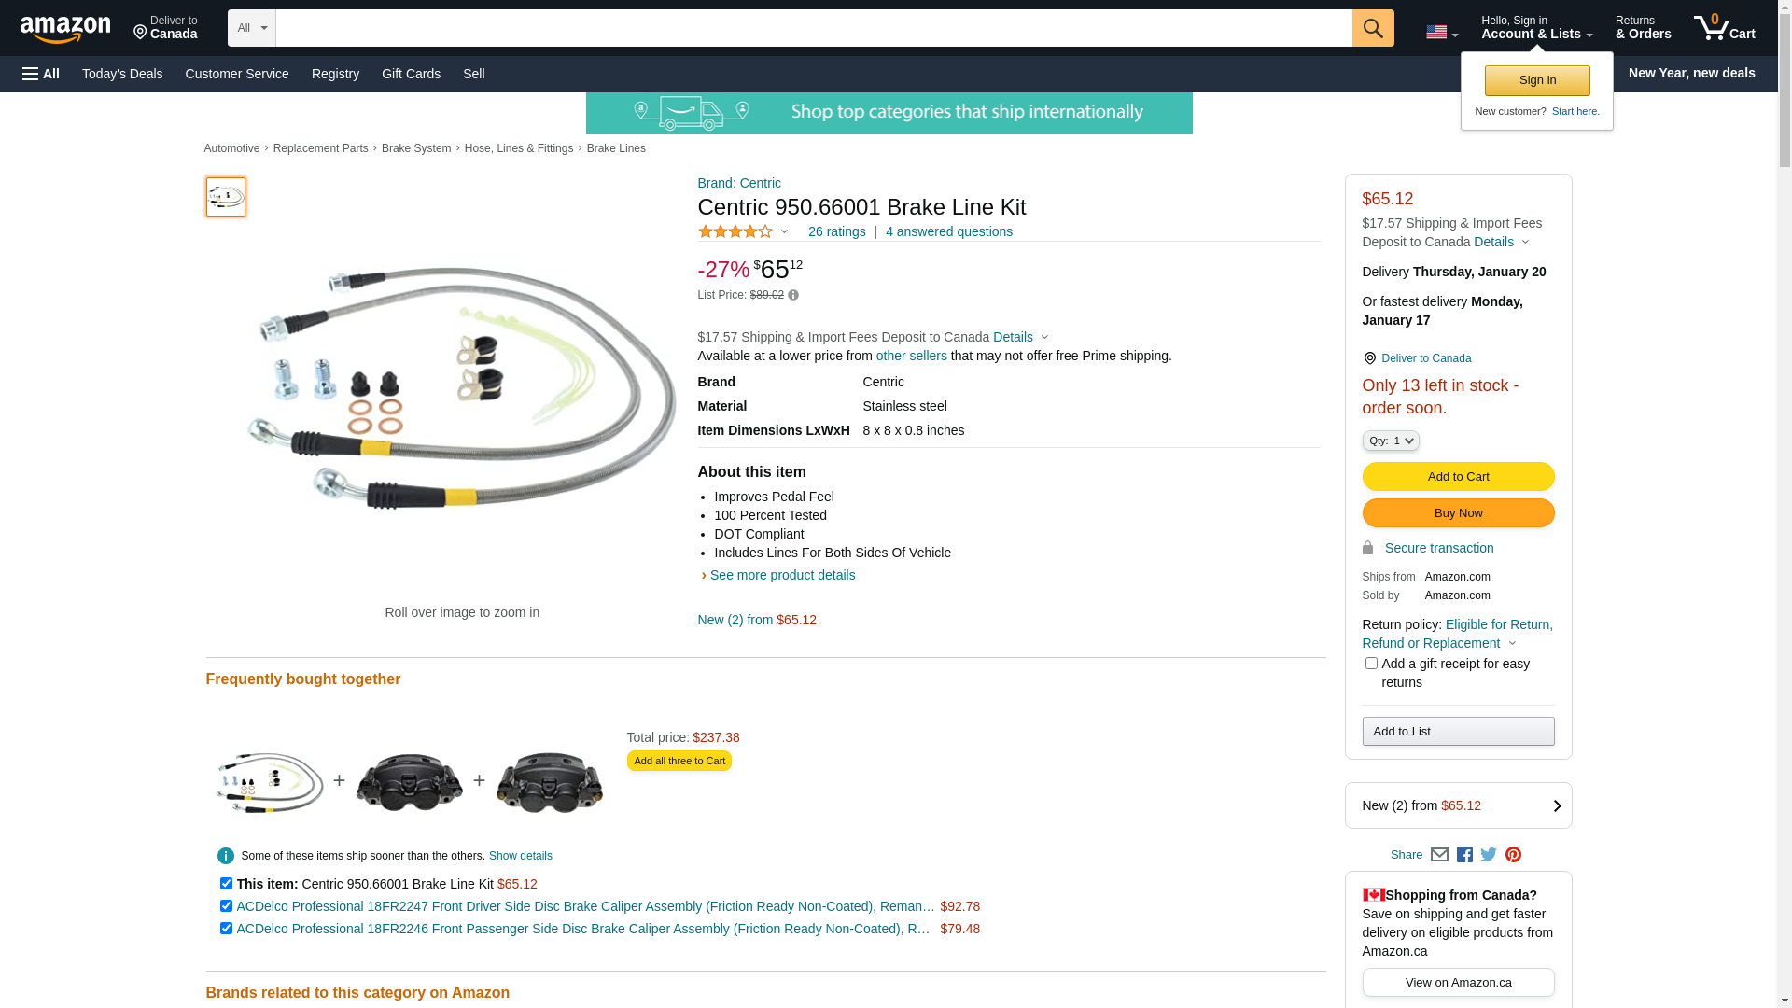The image size is (1792, 1008).
Task: Click the Amazon logo
Action: point(65,29)
